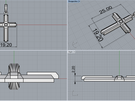Viewport: 135px width, 101px height.
Task: Click the cross pendant model in Perspective view
Action: click(117, 24)
